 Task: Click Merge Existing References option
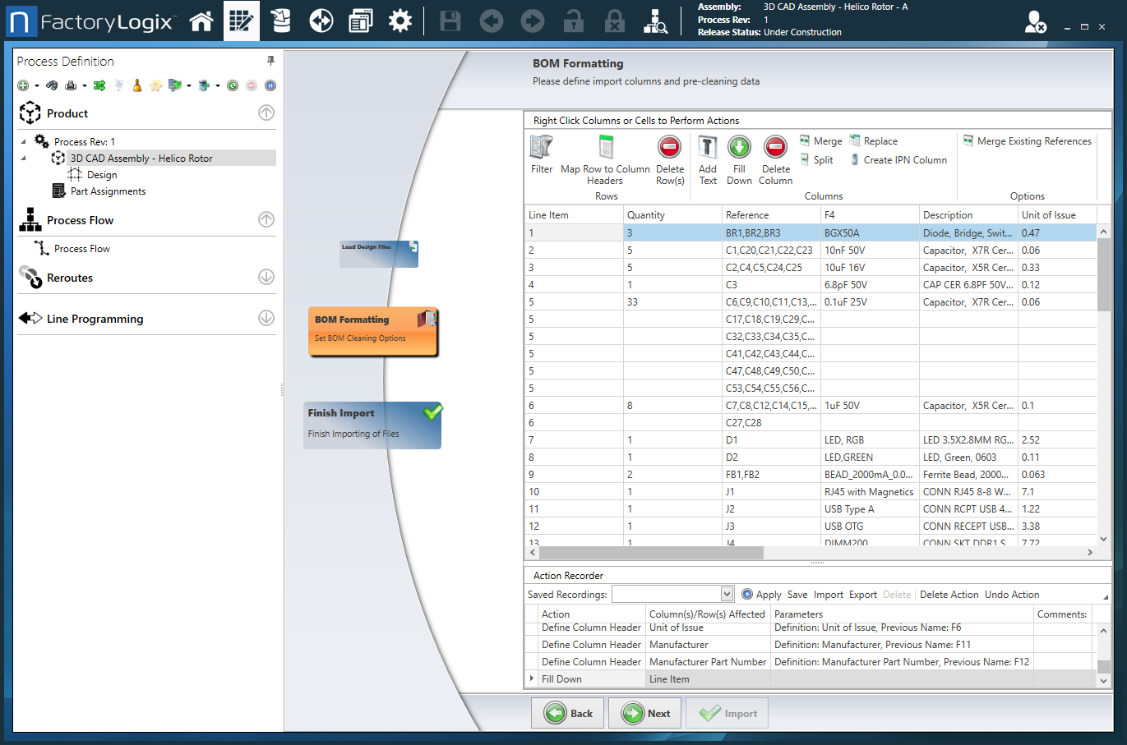pos(1028,141)
